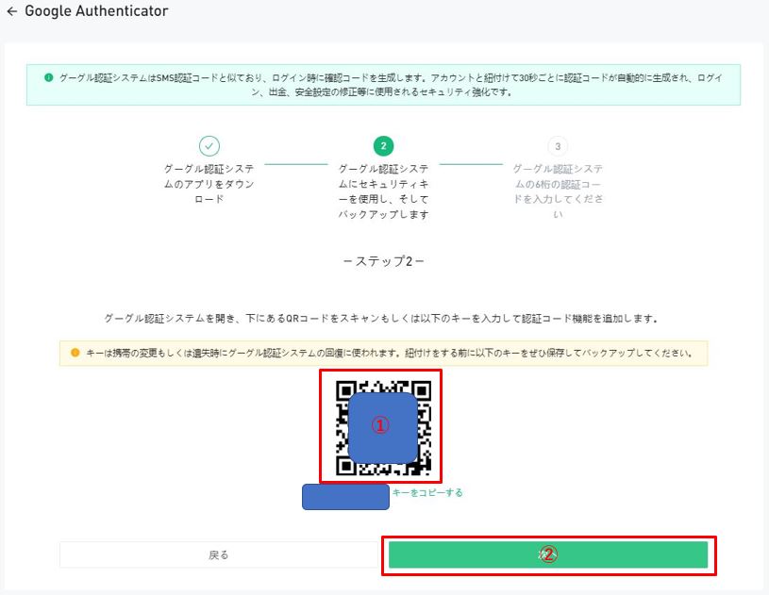The width and height of the screenshot is (769, 595).
Task: Click the Google Authenticator page title
Action: pyautogui.click(x=96, y=12)
